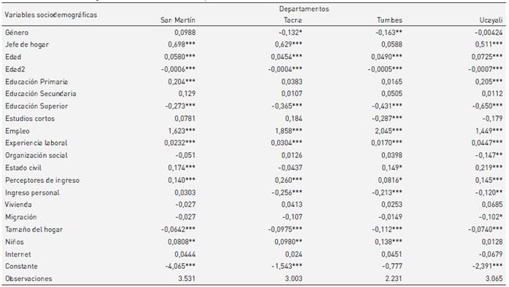The height and width of the screenshot is (287, 509).
Task: Click the Departamentos column group header
Action: (x=304, y=9)
